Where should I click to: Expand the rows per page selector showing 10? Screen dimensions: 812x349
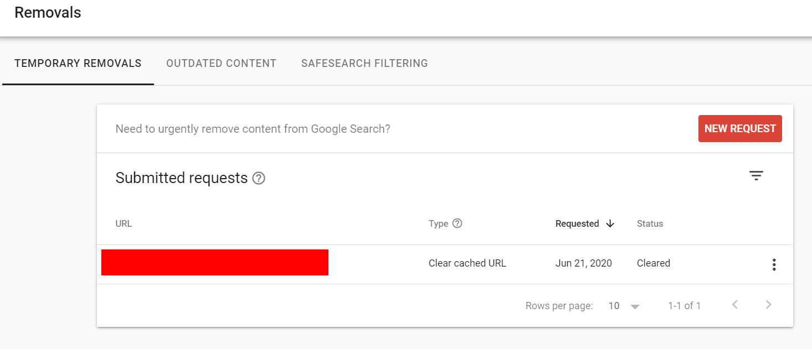(x=614, y=305)
